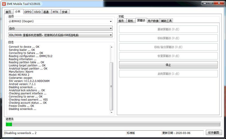Open the 服务 function tab
This screenshot has width=226, height=139.
click(121, 21)
